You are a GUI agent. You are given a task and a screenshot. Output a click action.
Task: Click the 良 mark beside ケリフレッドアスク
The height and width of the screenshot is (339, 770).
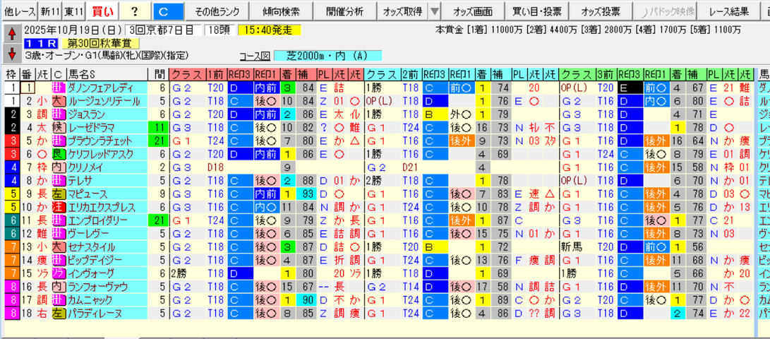point(58,154)
